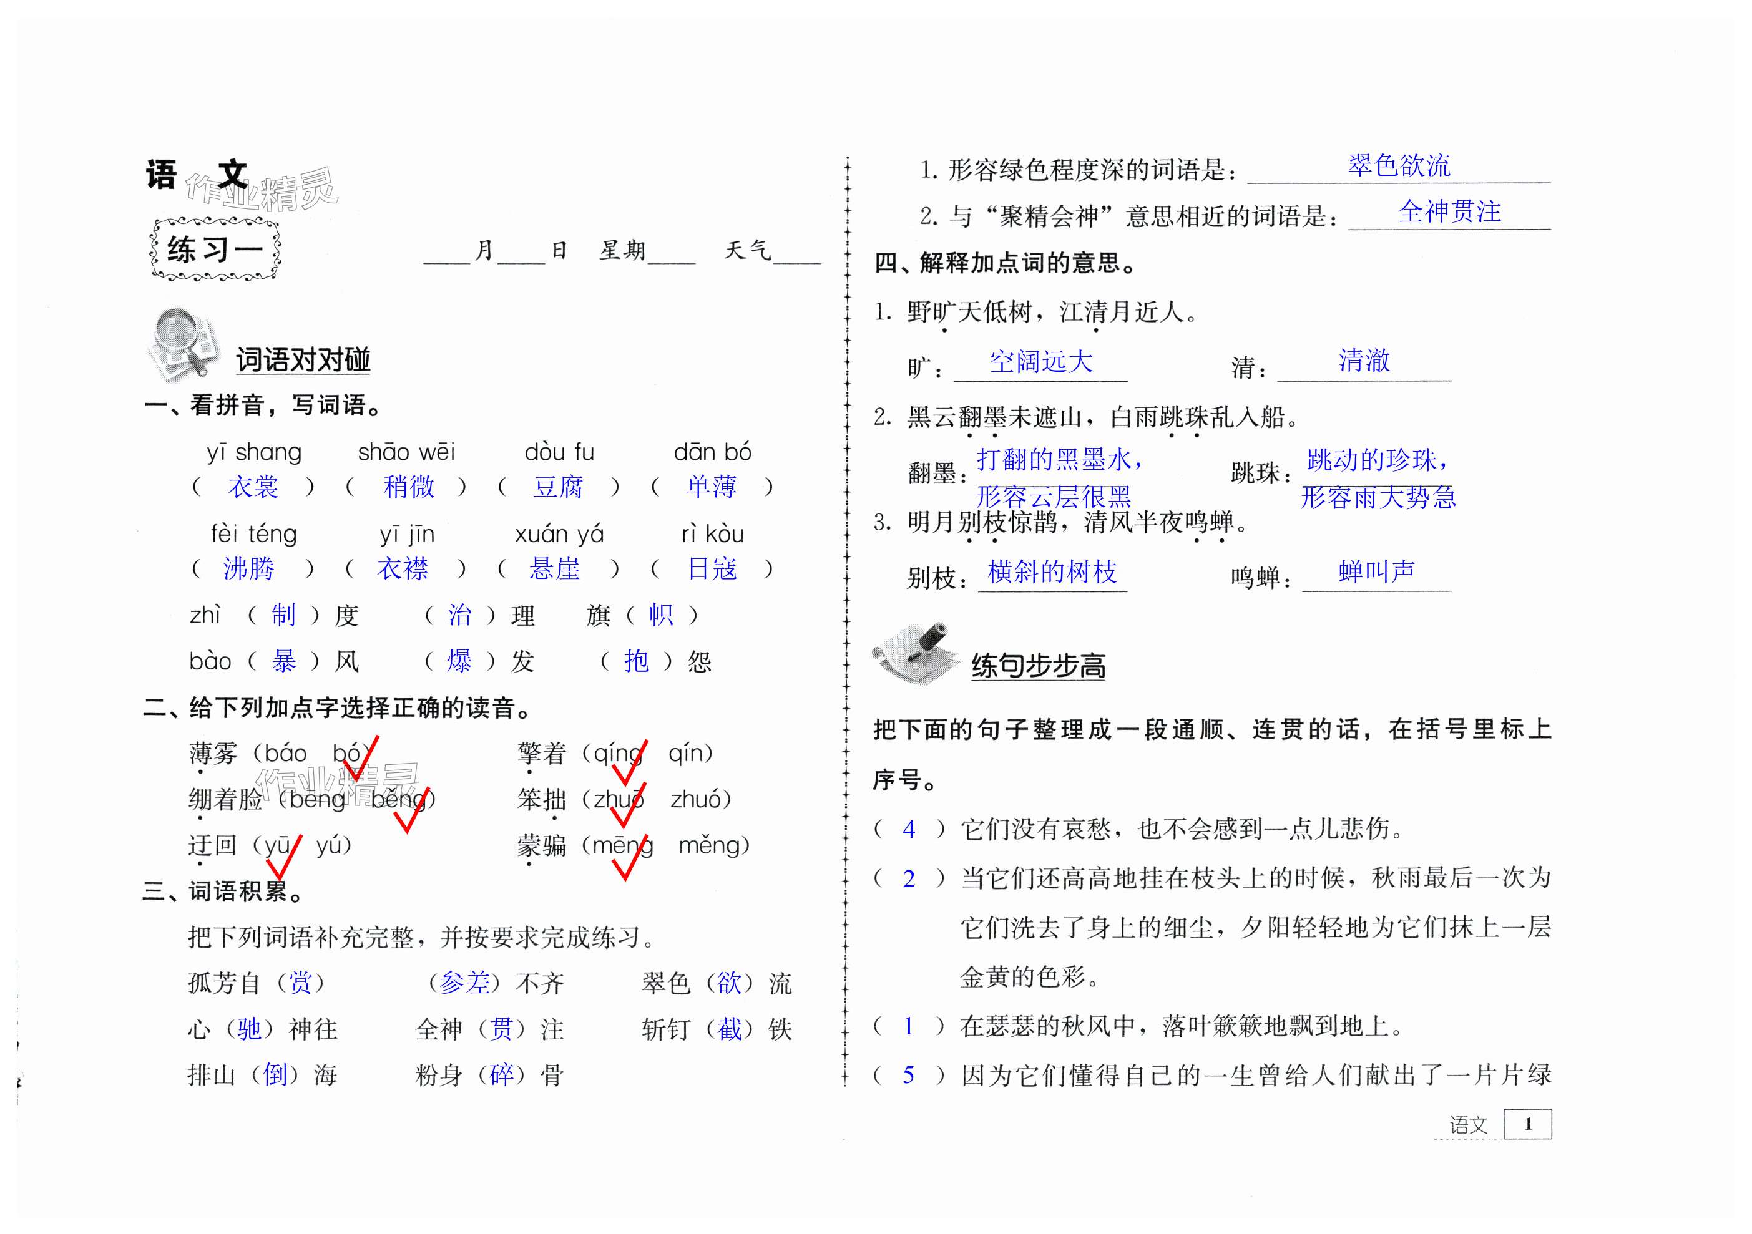The height and width of the screenshot is (1234, 1752).
Task: Click the answer 空阔远大 after 旷：
Action: [x=1041, y=361]
